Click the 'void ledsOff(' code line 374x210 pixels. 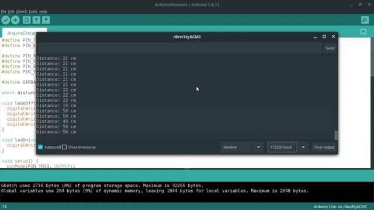click(19, 103)
